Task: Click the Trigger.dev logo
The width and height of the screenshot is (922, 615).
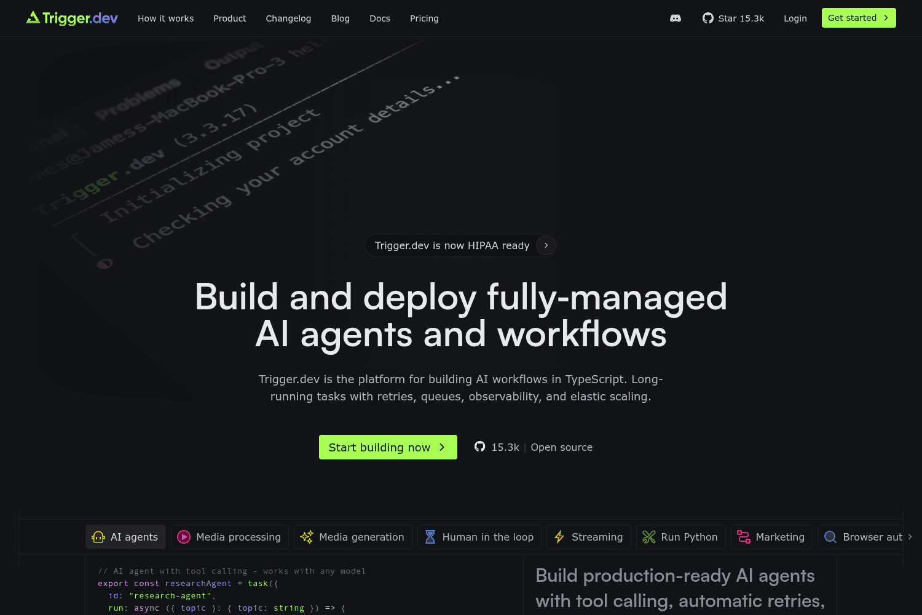Action: point(72,18)
